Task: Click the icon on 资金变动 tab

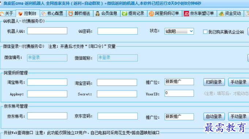Action: (x=221, y=13)
